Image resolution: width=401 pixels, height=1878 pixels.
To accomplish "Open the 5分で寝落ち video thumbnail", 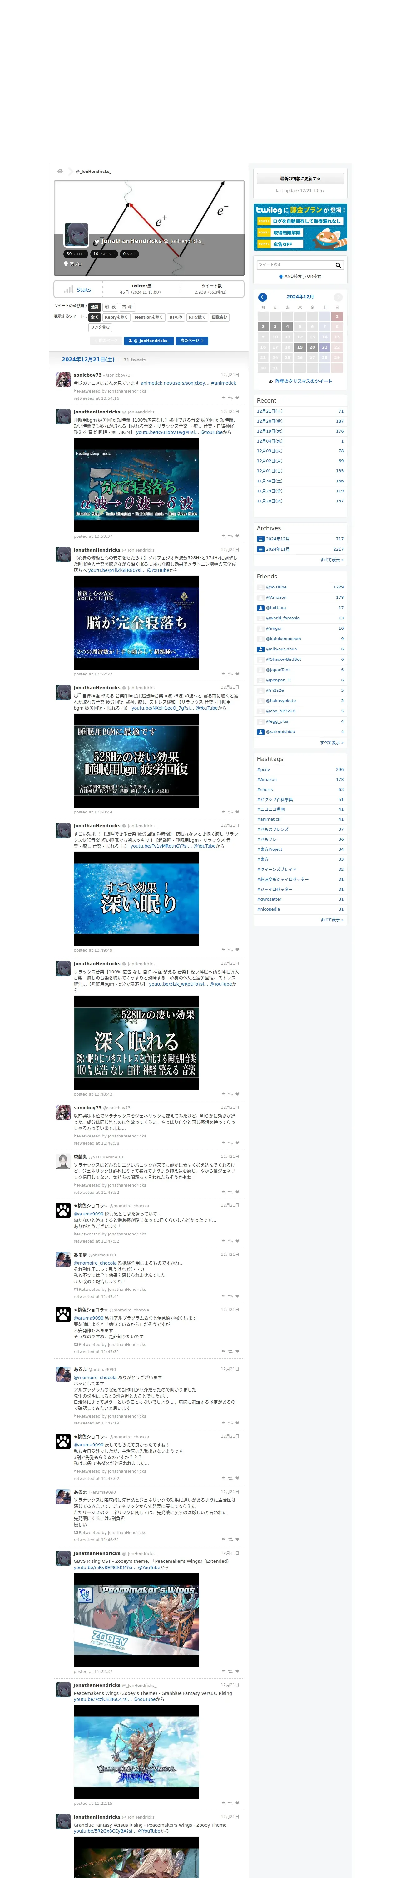I will point(136,485).
